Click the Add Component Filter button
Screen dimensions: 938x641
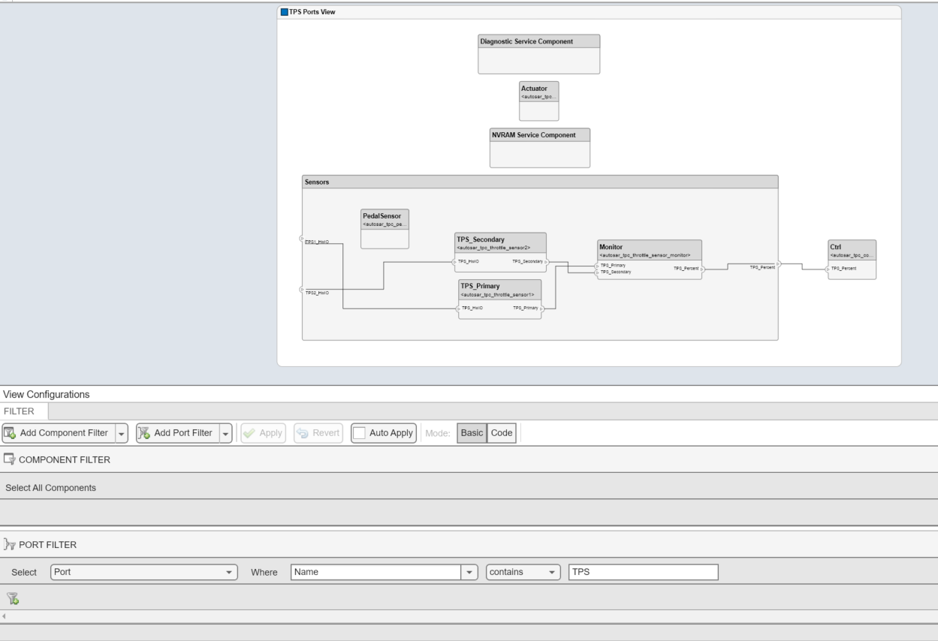[x=57, y=433]
